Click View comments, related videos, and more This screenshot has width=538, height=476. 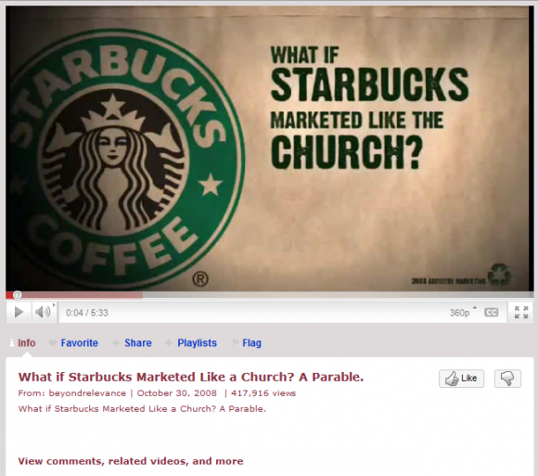click(x=131, y=461)
